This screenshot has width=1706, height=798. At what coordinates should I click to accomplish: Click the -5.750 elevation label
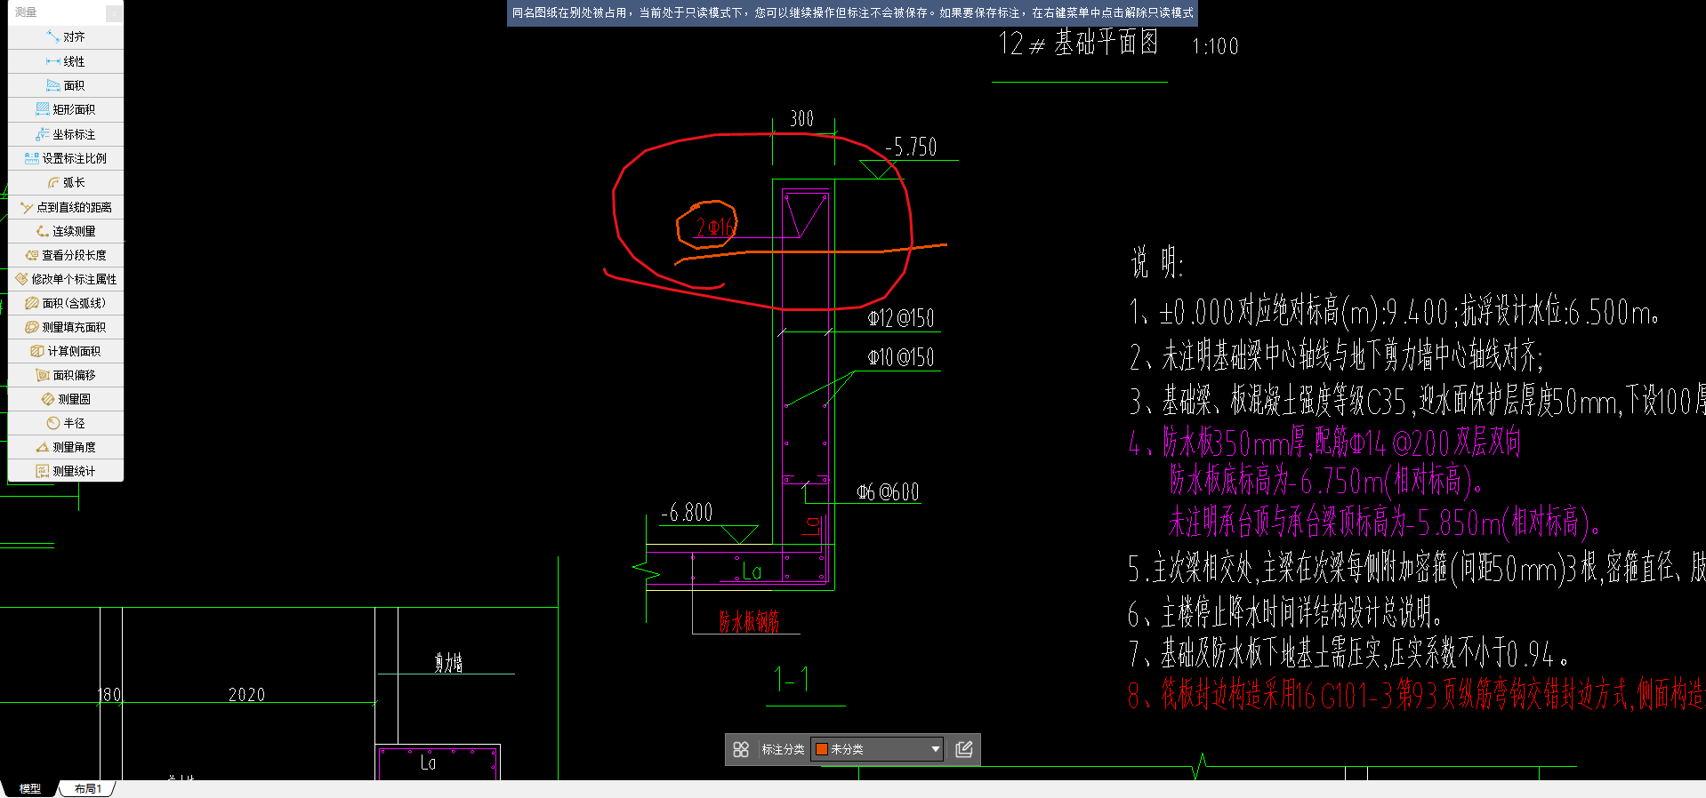pyautogui.click(x=911, y=147)
